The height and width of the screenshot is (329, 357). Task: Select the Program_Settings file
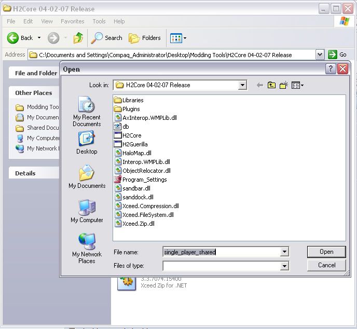(140, 180)
